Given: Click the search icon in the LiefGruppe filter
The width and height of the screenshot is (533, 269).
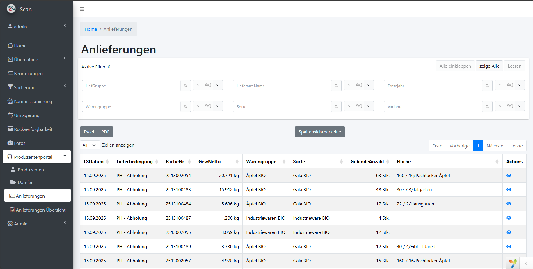Looking at the screenshot, I should coord(186,86).
